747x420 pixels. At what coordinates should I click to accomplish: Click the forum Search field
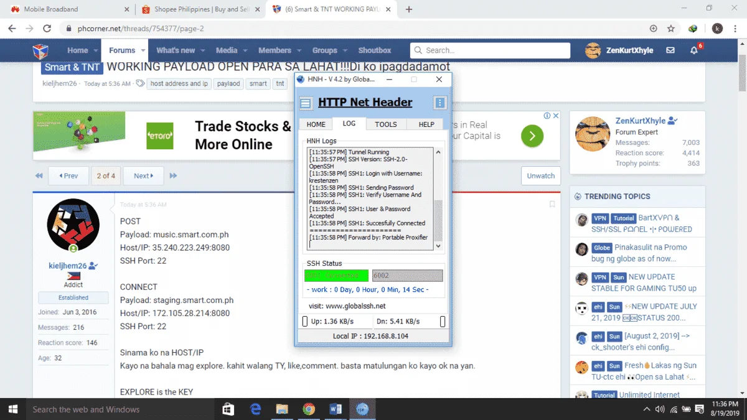[x=490, y=50]
